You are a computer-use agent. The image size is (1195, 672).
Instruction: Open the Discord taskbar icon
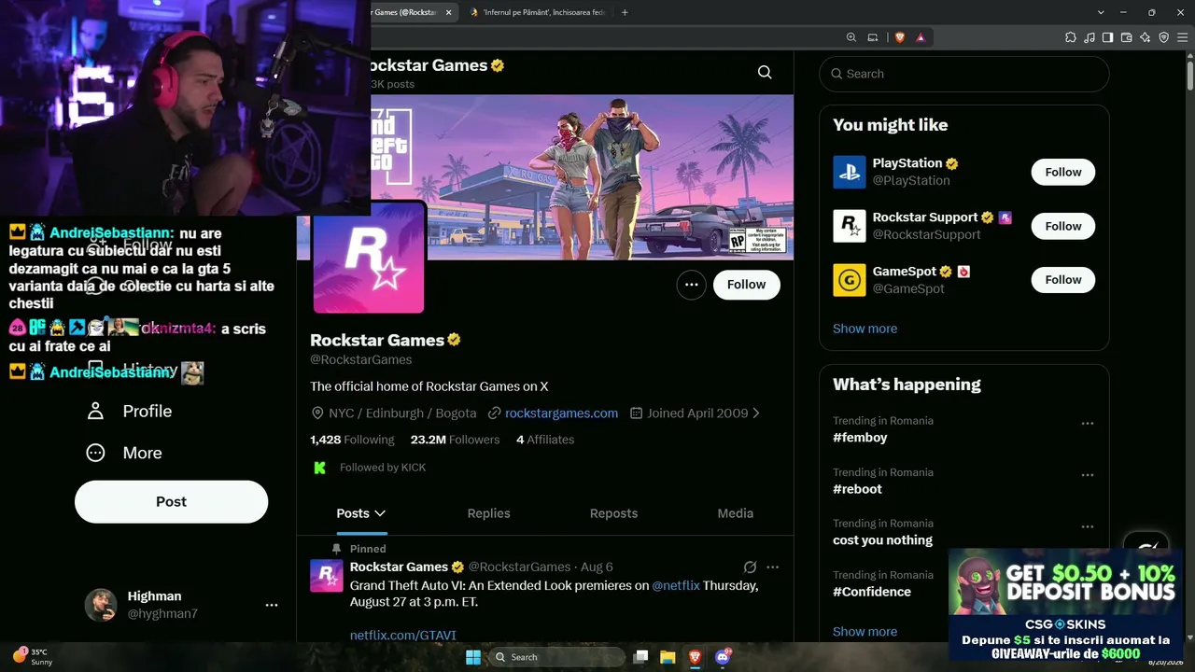[722, 657]
